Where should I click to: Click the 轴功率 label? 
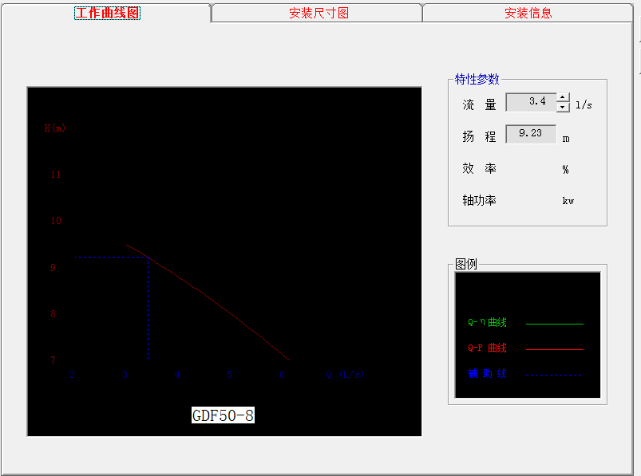(479, 200)
